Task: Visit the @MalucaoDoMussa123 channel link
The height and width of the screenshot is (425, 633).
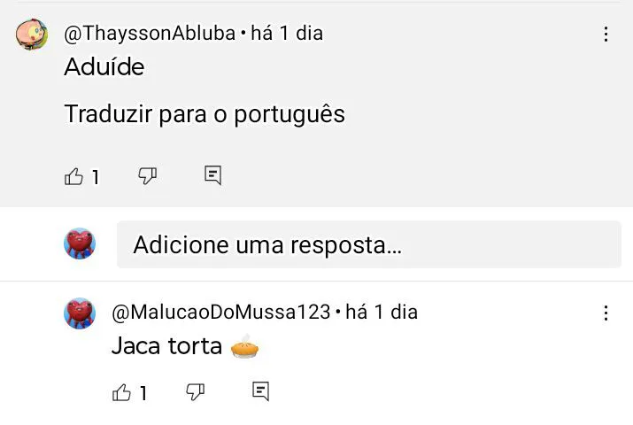Action: [x=220, y=312]
